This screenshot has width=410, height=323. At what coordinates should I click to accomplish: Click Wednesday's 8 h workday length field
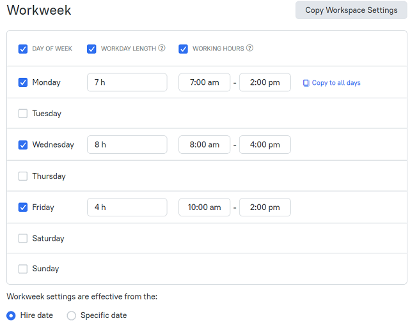pos(127,144)
